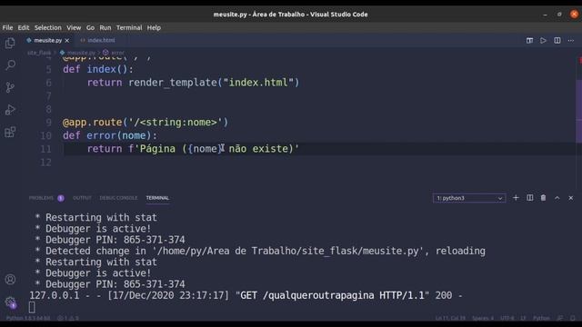Screen dimensions: 582x327
Task: Click line number 11 in gutter
Action: pyautogui.click(x=45, y=149)
